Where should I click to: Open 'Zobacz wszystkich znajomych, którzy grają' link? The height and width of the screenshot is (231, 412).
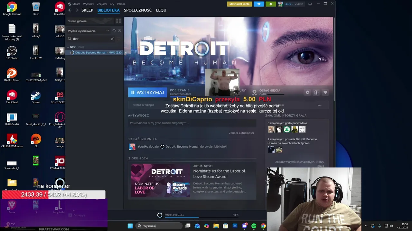tap(300, 164)
